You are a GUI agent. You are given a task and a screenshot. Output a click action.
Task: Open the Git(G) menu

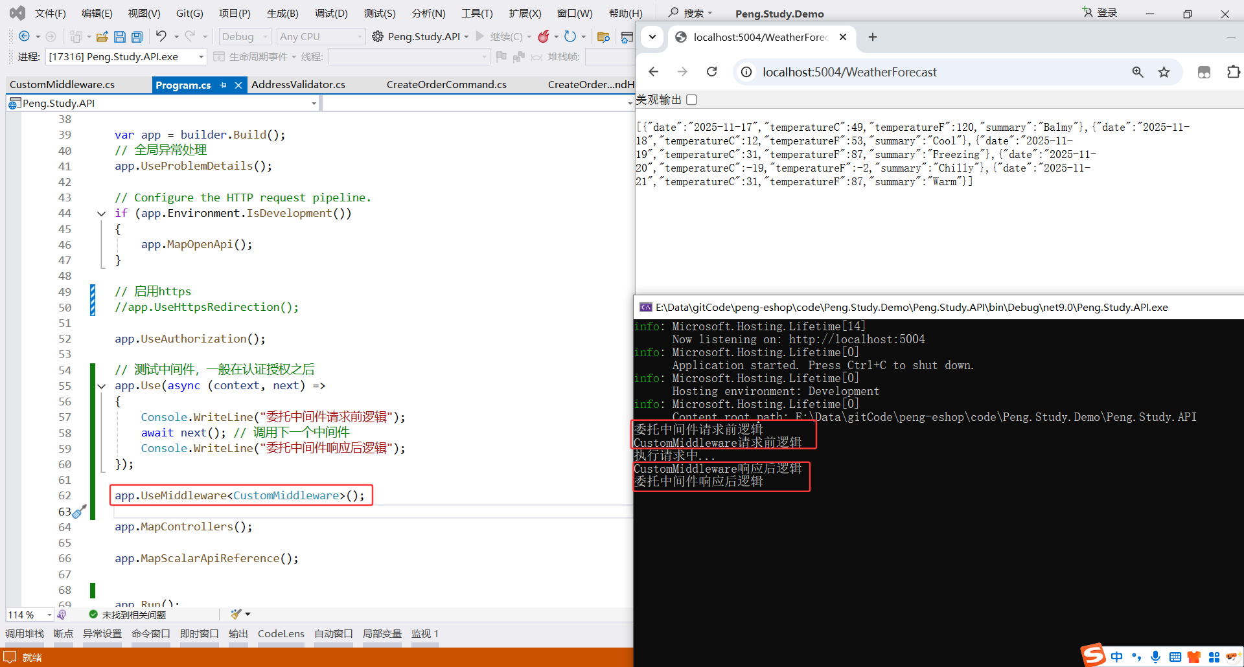[x=190, y=13]
